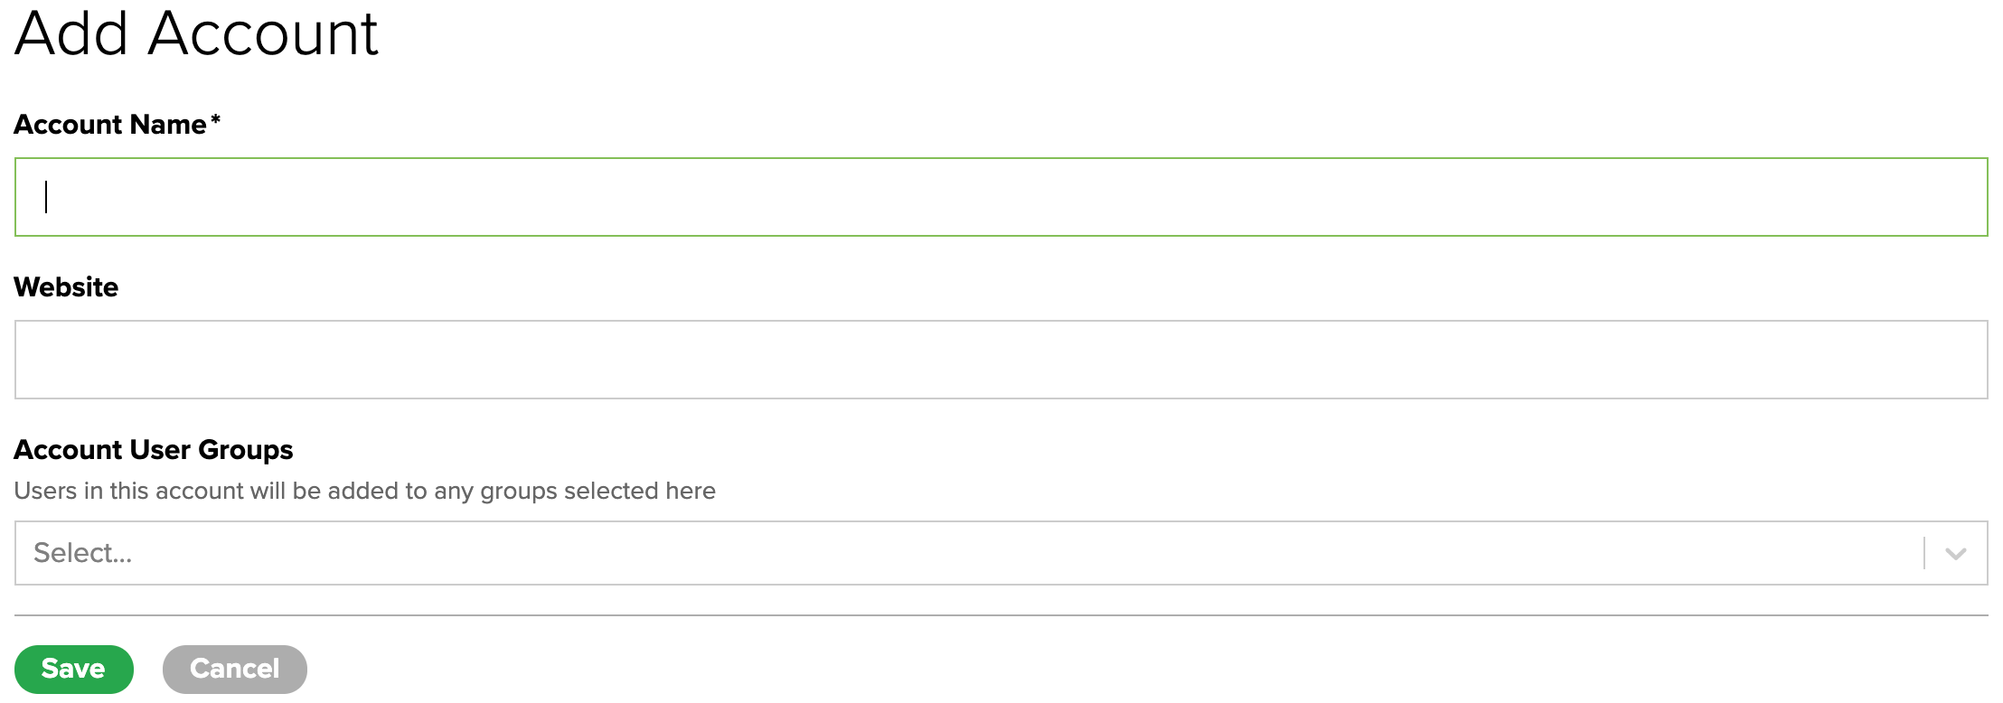Image resolution: width=2003 pixels, height=703 pixels.
Task: Click the separator beside the dropdown chevron
Action: pos(1924,553)
